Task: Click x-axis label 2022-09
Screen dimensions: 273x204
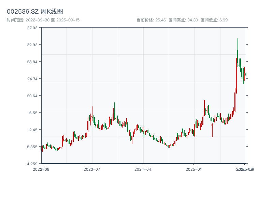Action: (41, 169)
